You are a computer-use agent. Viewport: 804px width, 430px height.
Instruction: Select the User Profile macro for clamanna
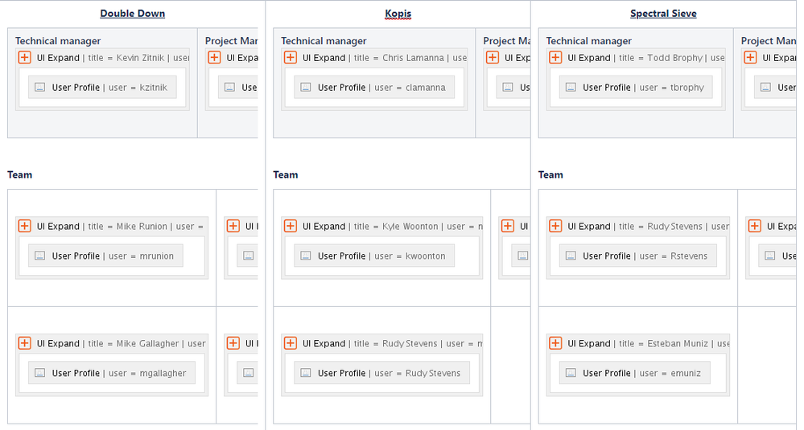[x=374, y=87]
